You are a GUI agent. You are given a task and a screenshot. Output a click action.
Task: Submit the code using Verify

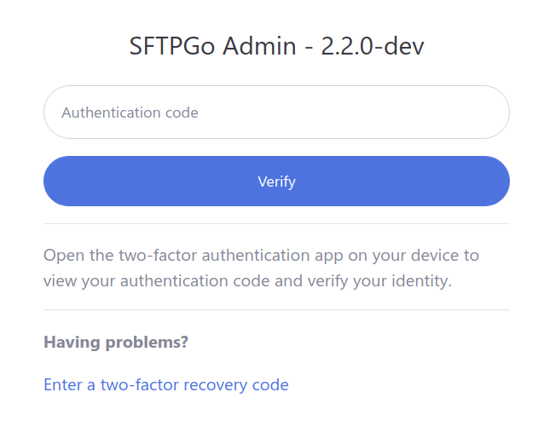tap(276, 182)
